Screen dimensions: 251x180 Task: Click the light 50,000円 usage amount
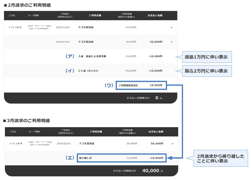(x=132, y=144)
